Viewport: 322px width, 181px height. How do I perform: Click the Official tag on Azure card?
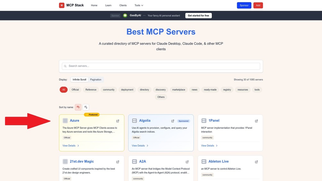coord(67,138)
